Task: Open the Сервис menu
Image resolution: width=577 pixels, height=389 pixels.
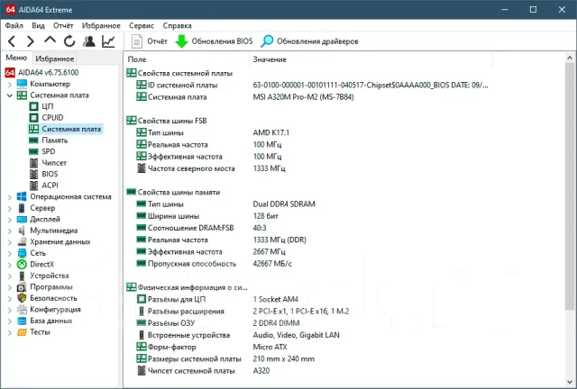Action: [142, 26]
